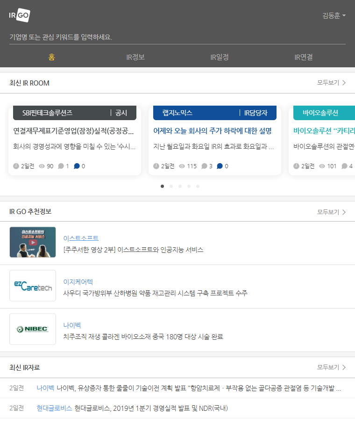Select the second carousel page dot
355x423 pixels.
(171, 186)
